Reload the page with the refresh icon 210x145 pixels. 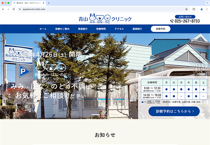pos(13,9)
